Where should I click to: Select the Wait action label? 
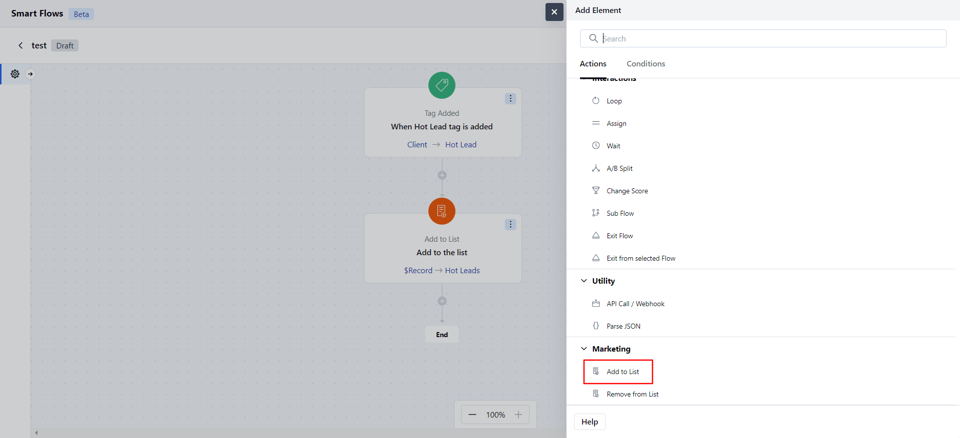(x=613, y=146)
